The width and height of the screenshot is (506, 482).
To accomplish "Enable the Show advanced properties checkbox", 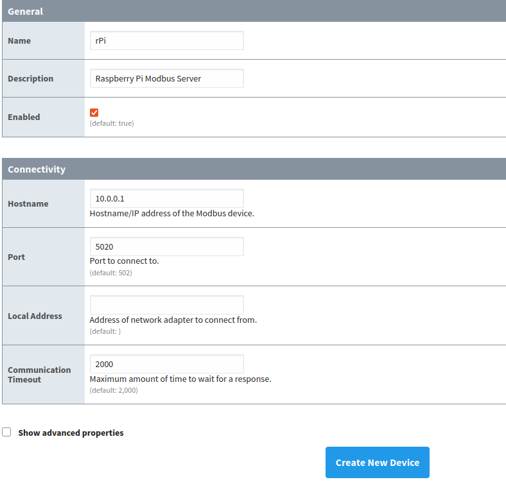I will [x=6, y=433].
